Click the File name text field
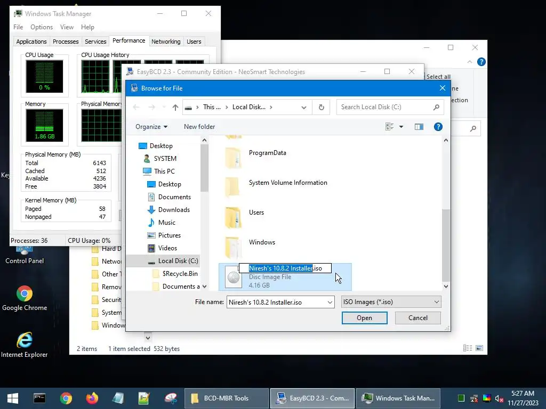Image resolution: width=546 pixels, height=409 pixels. (277, 302)
